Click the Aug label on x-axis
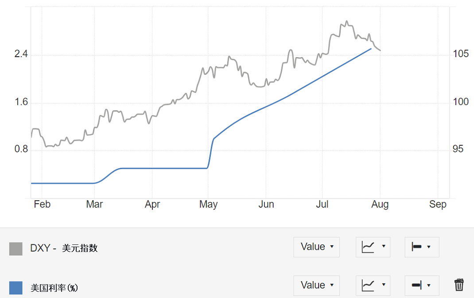 tap(380, 205)
